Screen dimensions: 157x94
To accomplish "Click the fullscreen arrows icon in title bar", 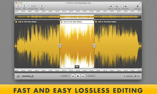I will click(x=140, y=3).
